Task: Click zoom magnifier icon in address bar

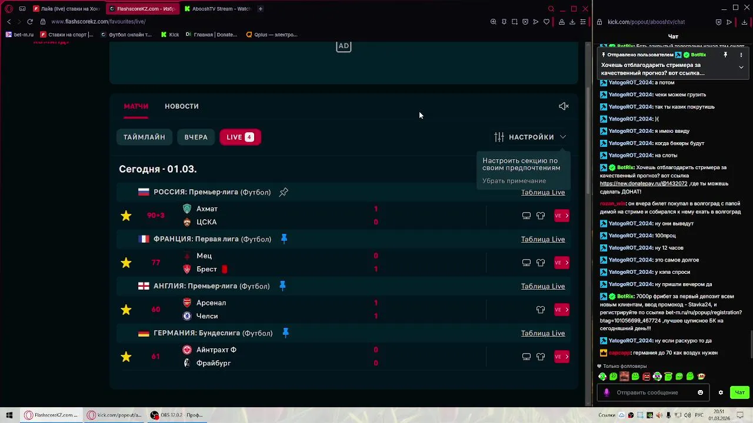Action: pyautogui.click(x=493, y=22)
